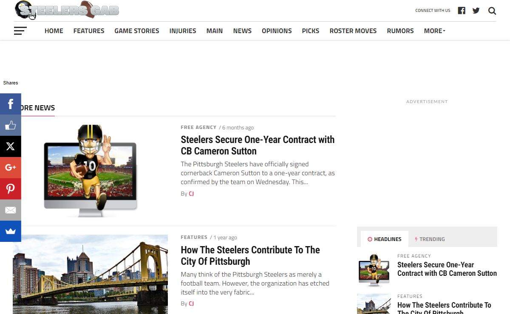This screenshot has width=510, height=314.
Task: Expand the MORE dropdown menu
Action: click(434, 31)
